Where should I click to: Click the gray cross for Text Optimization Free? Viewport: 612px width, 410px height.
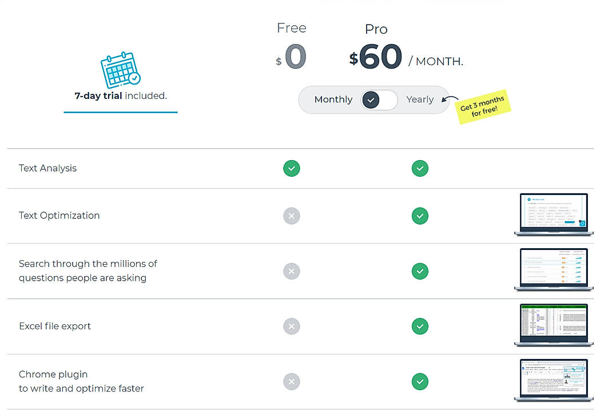point(292,216)
